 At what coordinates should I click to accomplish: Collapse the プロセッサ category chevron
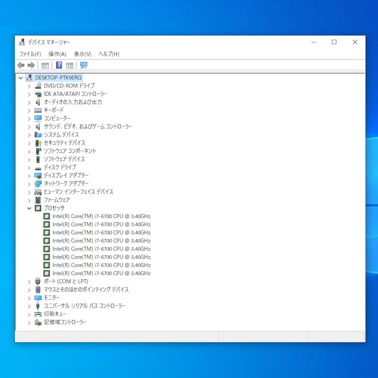point(29,208)
